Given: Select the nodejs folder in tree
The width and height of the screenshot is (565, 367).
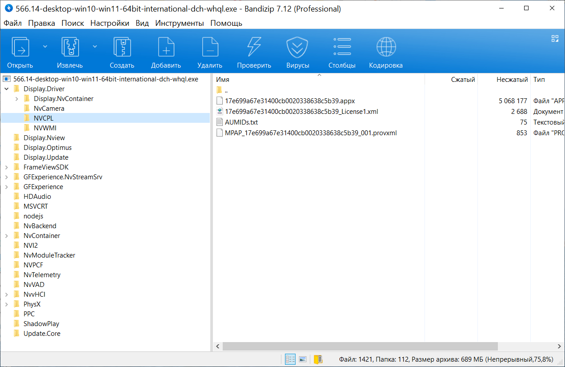Looking at the screenshot, I should tap(33, 216).
